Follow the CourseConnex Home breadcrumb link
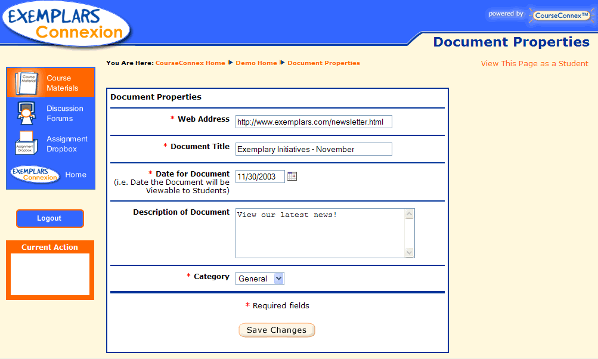 click(190, 63)
